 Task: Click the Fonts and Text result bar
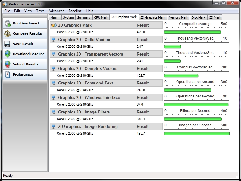point(188,90)
